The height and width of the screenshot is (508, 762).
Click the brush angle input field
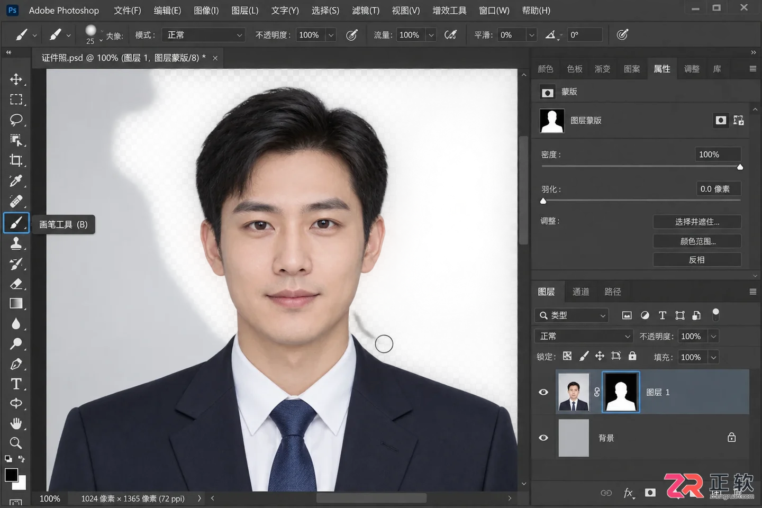585,35
